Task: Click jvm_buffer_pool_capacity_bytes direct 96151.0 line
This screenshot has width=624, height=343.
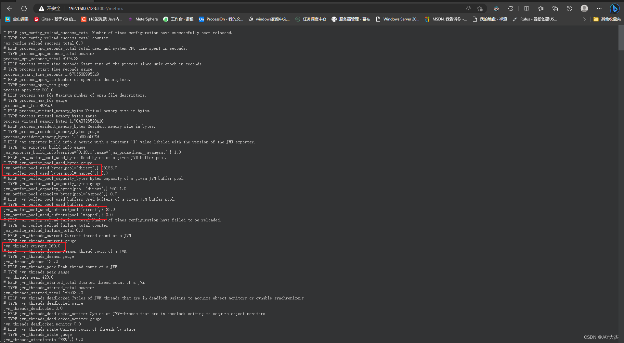Action: click(65, 189)
